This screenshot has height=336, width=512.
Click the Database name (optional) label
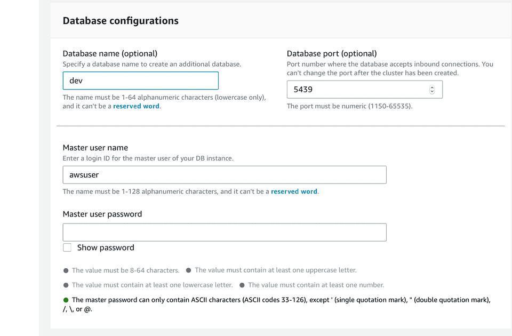[110, 53]
